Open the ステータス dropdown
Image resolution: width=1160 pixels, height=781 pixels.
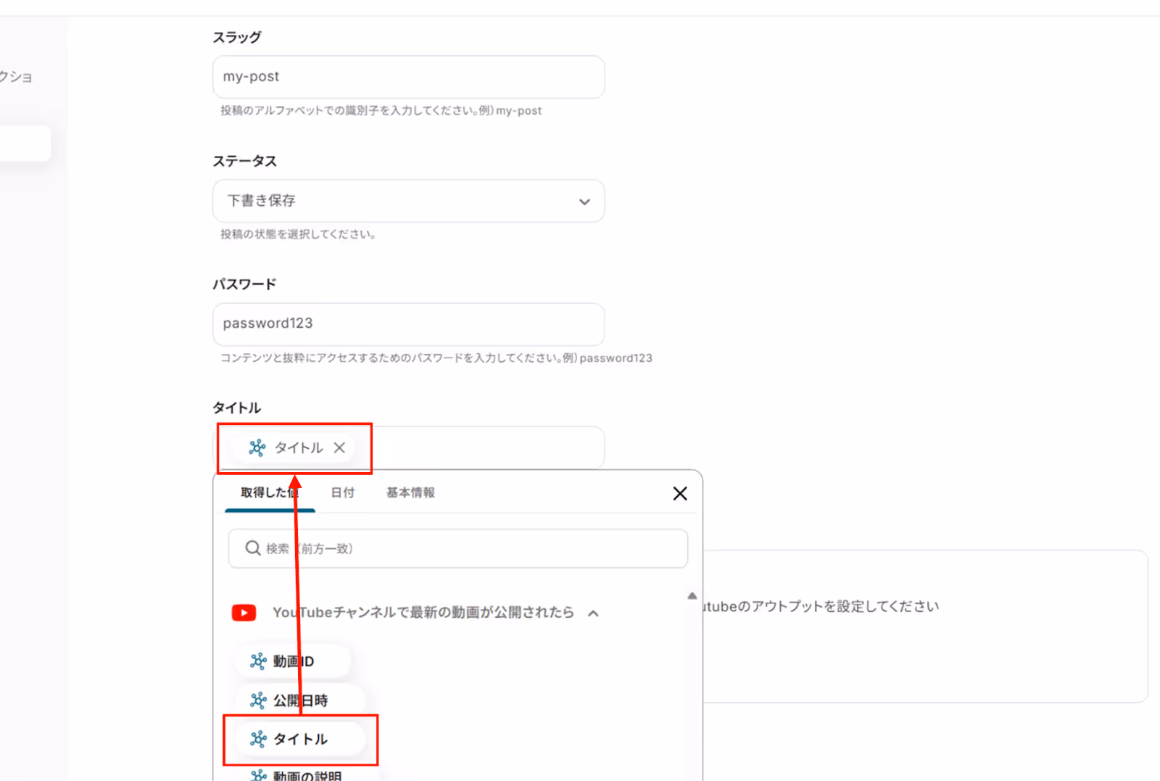click(409, 201)
